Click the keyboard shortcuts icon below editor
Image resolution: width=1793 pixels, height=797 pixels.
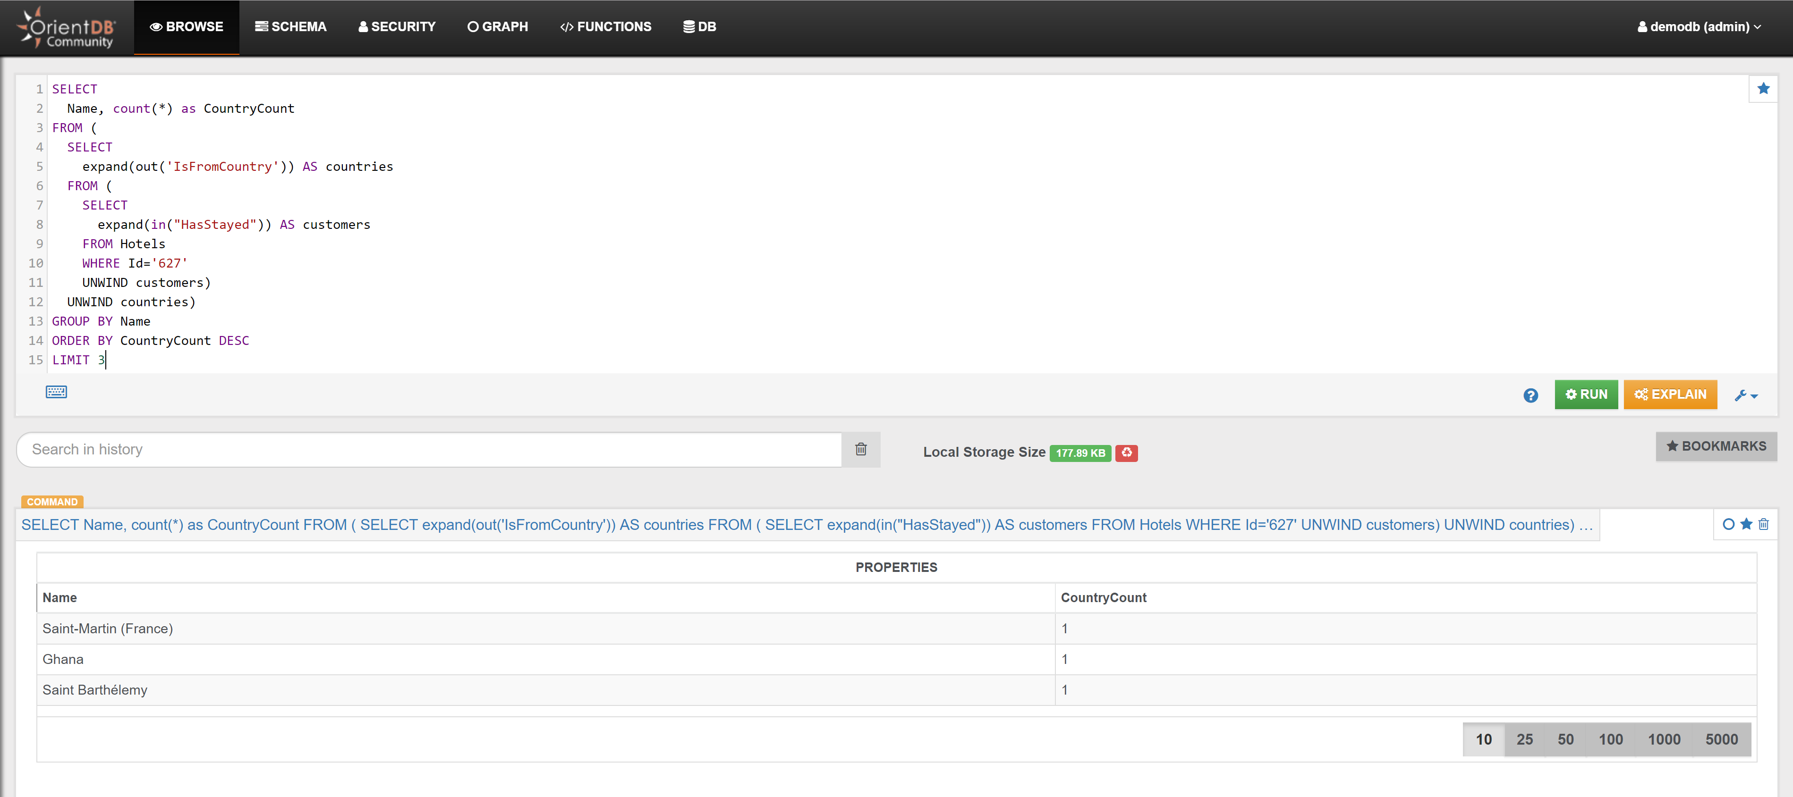point(56,392)
